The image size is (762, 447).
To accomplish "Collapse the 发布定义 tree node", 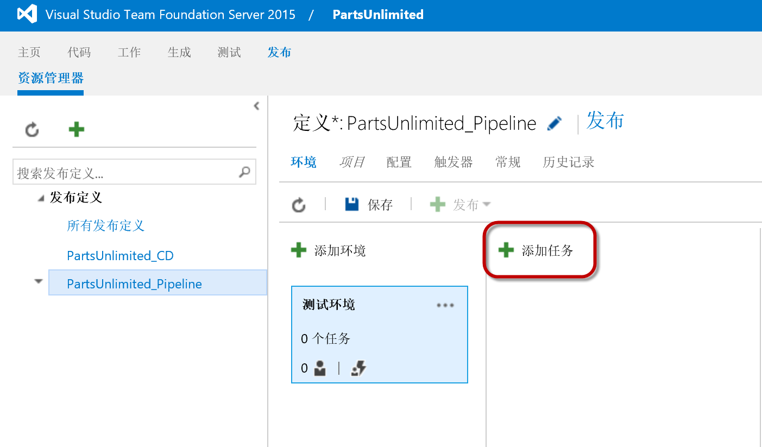I will click(x=41, y=199).
